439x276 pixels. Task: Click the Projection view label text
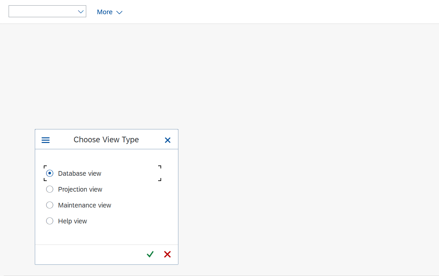click(80, 189)
